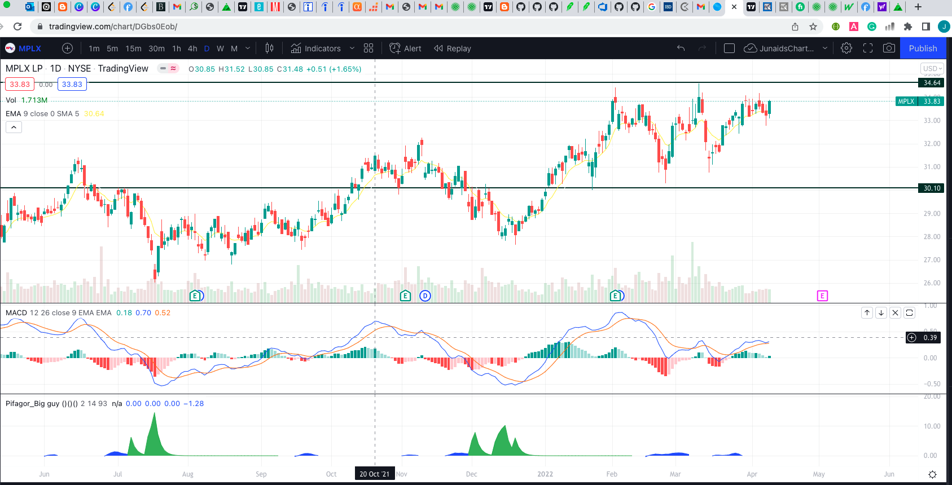Viewport: 952px width, 485px height.
Task: Open indicator templates grid icon
Action: [x=368, y=48]
